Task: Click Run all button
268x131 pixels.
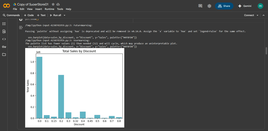Action: 55,15
